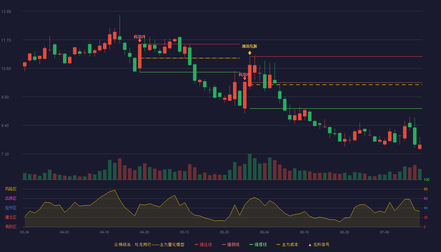Click the second 假龙吟 arrow near 05-25
Viewport: 441px width, 252px height.
(x=244, y=78)
